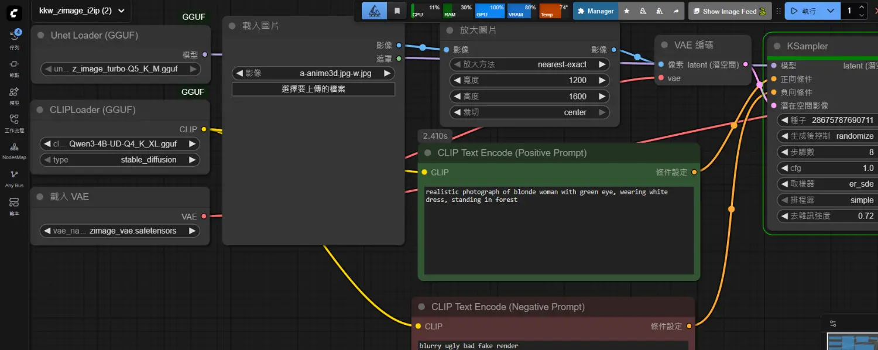
Task: Expand the run options chevron beside 執行
Action: coord(831,11)
